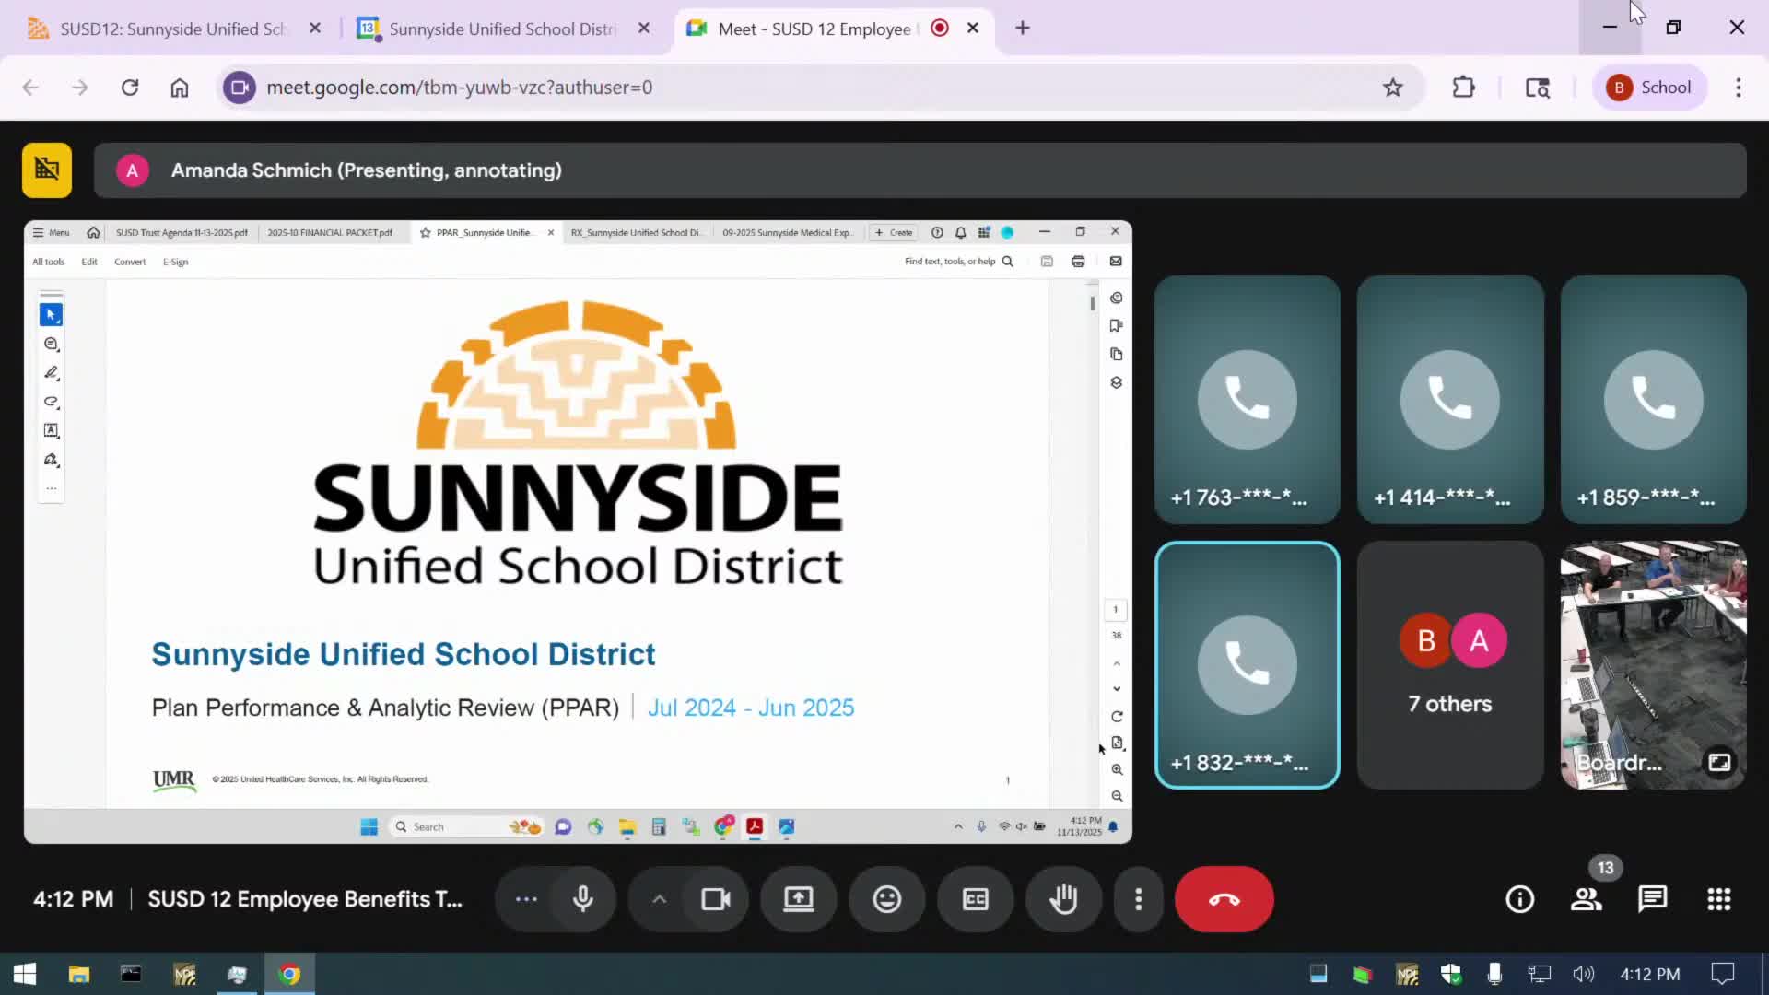Viewport: 1769px width, 995px height.
Task: Switch to Sunnyside Unified School District calendar tab
Action: 502,29
